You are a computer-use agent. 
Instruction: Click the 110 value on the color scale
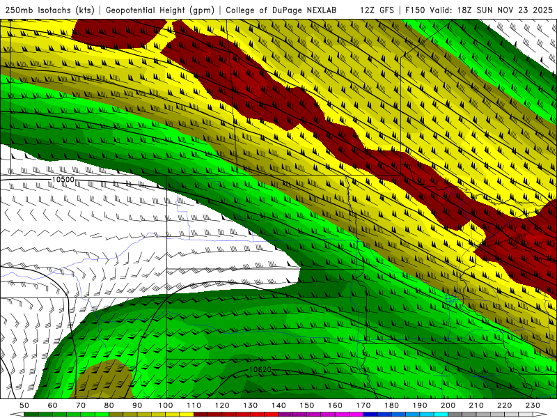[x=194, y=405]
